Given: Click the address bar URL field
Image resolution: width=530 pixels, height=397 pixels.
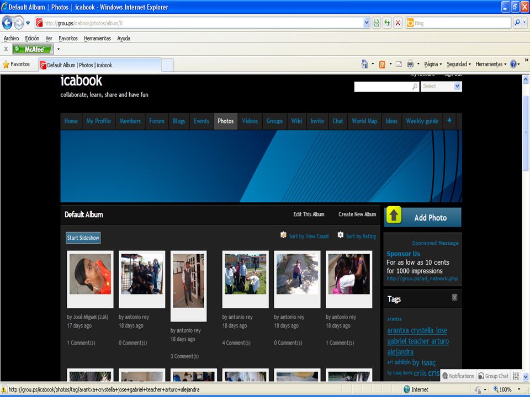Looking at the screenshot, I should [x=199, y=23].
